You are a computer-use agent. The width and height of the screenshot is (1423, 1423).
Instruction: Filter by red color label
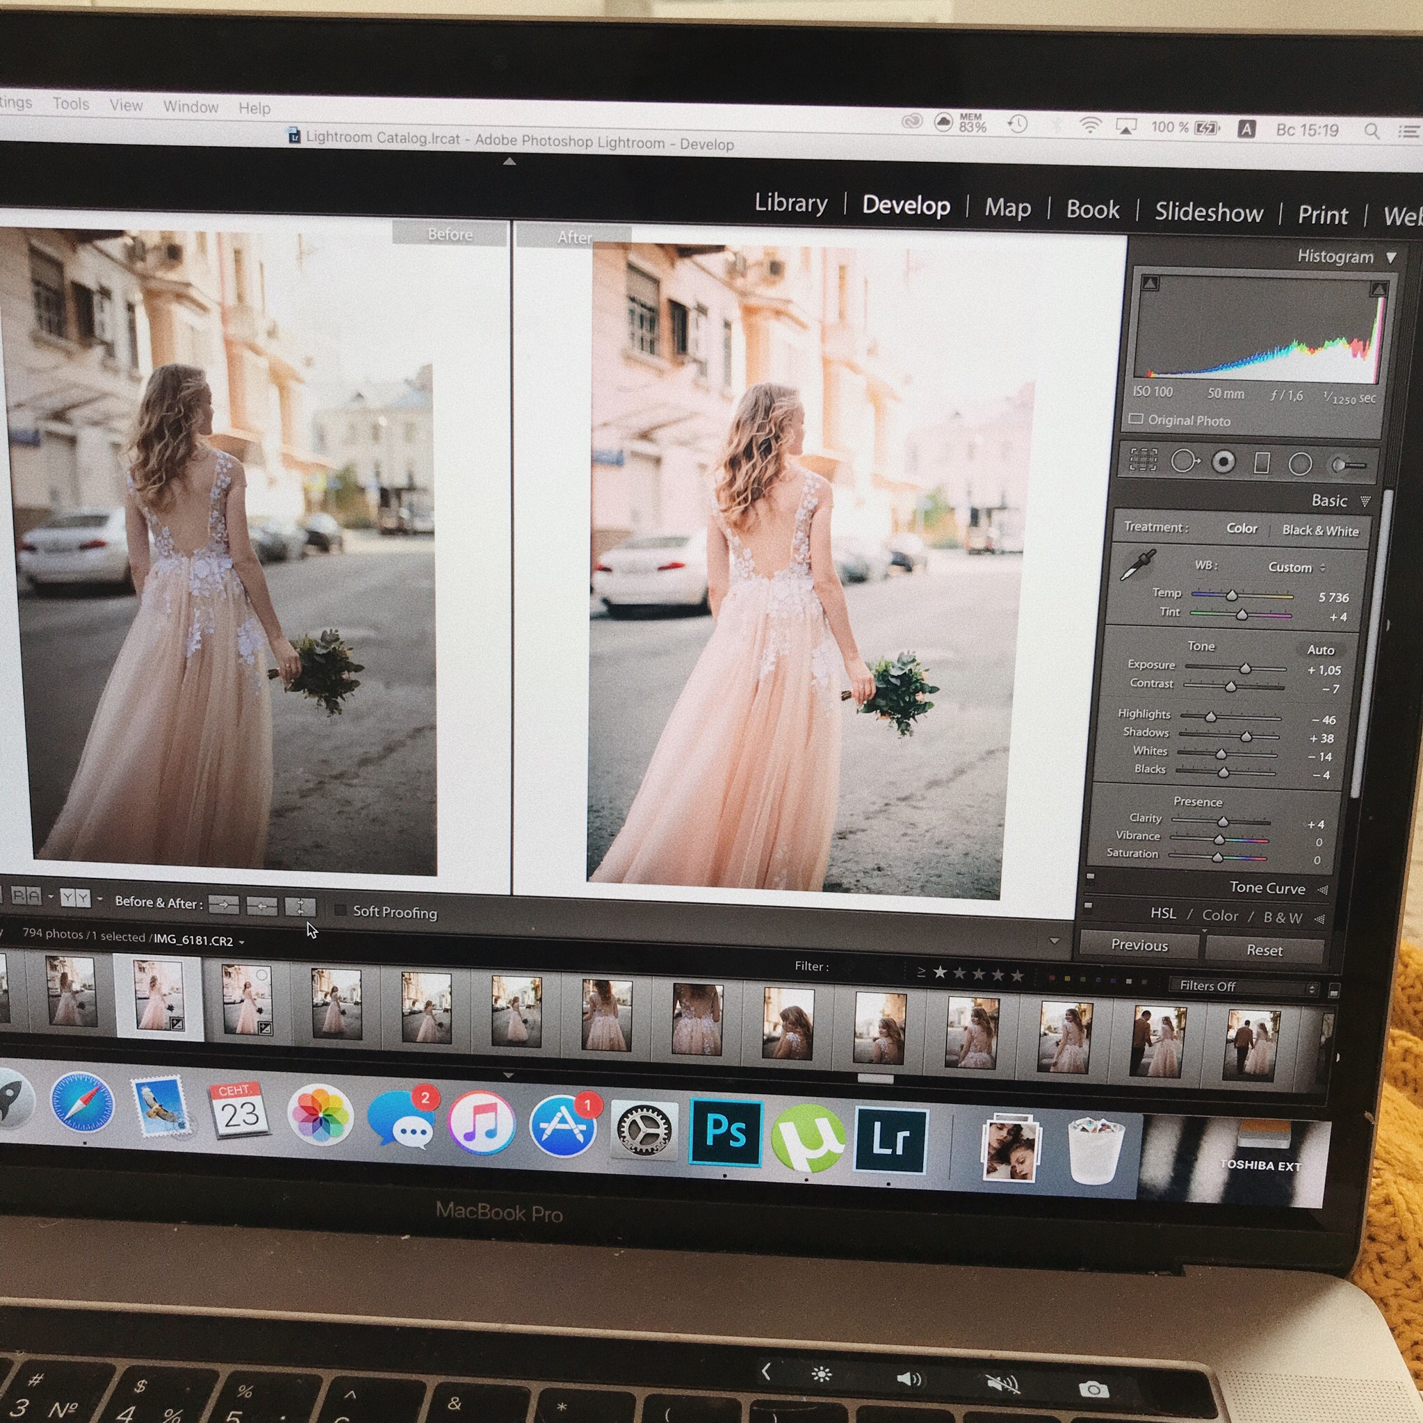click(1051, 979)
